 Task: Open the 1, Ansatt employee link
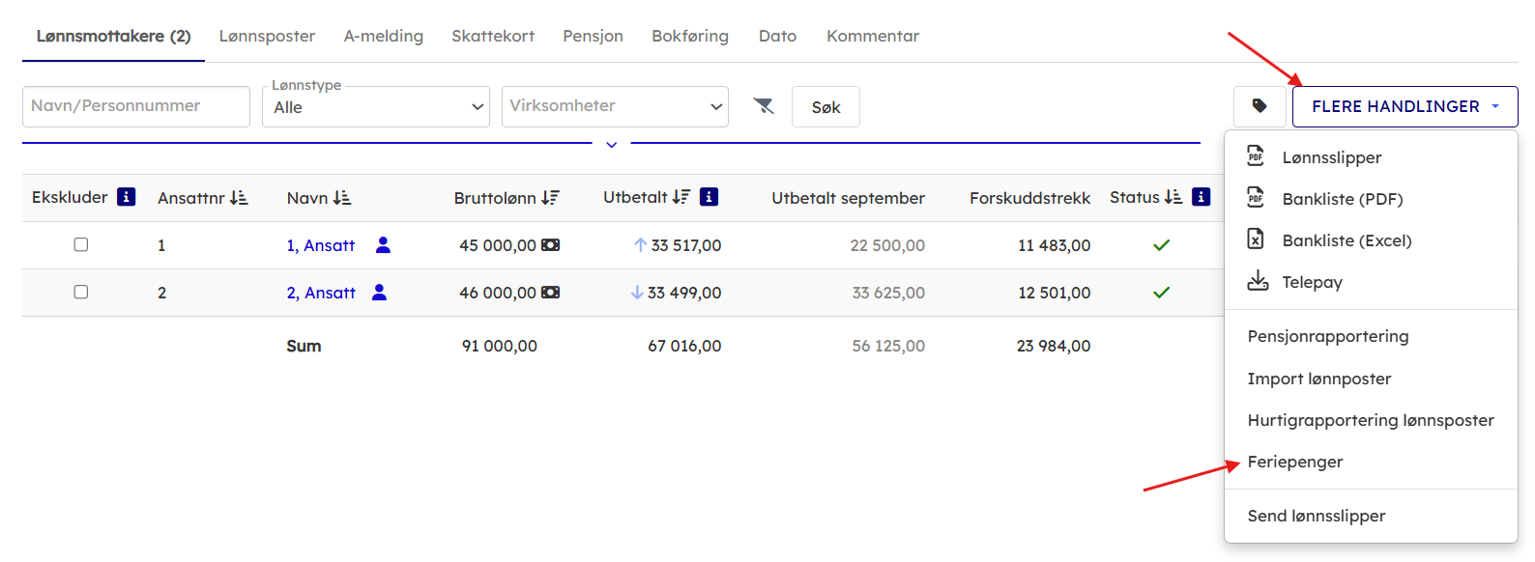click(x=320, y=245)
